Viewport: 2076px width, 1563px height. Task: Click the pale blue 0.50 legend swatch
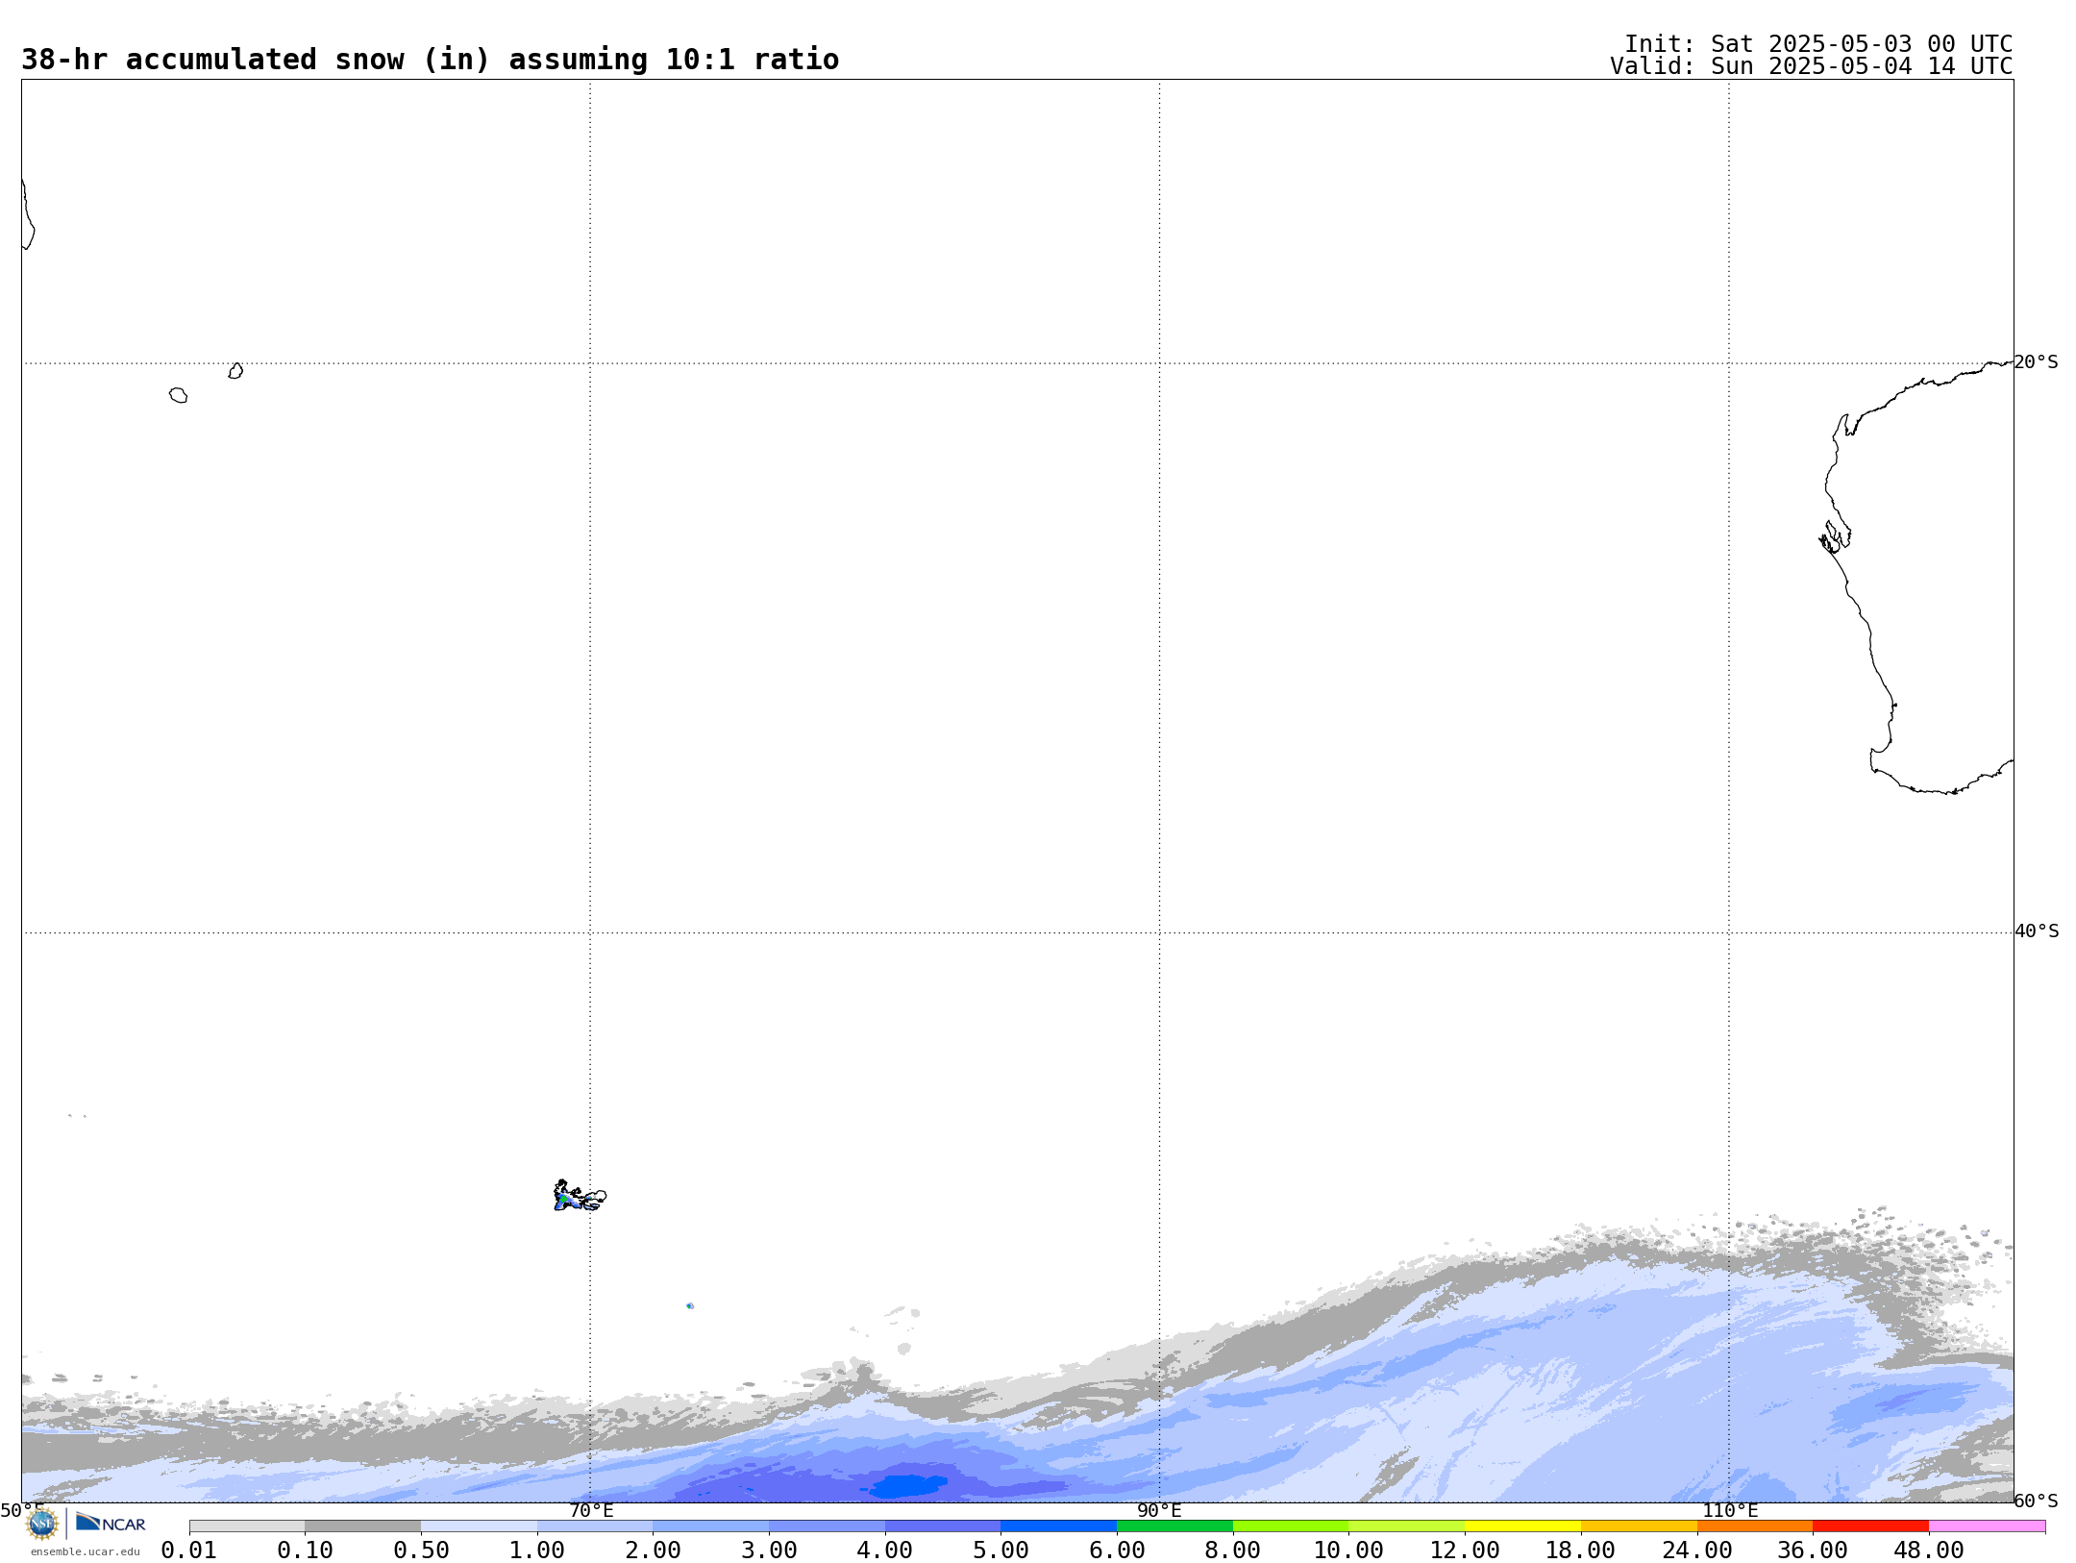point(479,1526)
